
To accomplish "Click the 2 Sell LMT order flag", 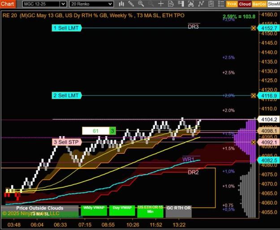I will [x=67, y=95].
